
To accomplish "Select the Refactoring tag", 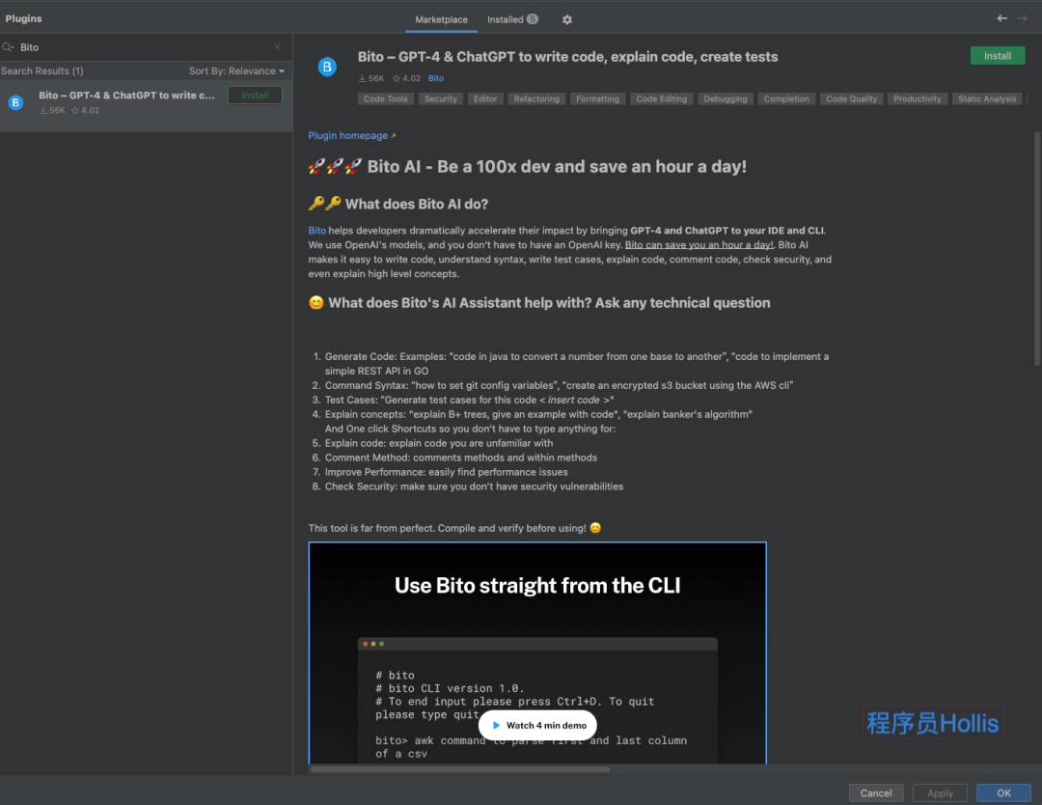I will coord(536,99).
